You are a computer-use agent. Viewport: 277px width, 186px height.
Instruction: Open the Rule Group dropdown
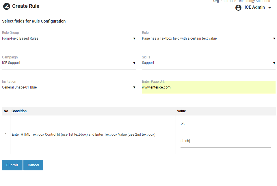(68, 38)
